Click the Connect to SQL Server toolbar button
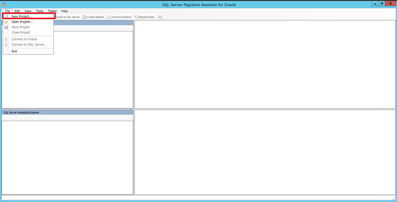 pyautogui.click(x=68, y=17)
